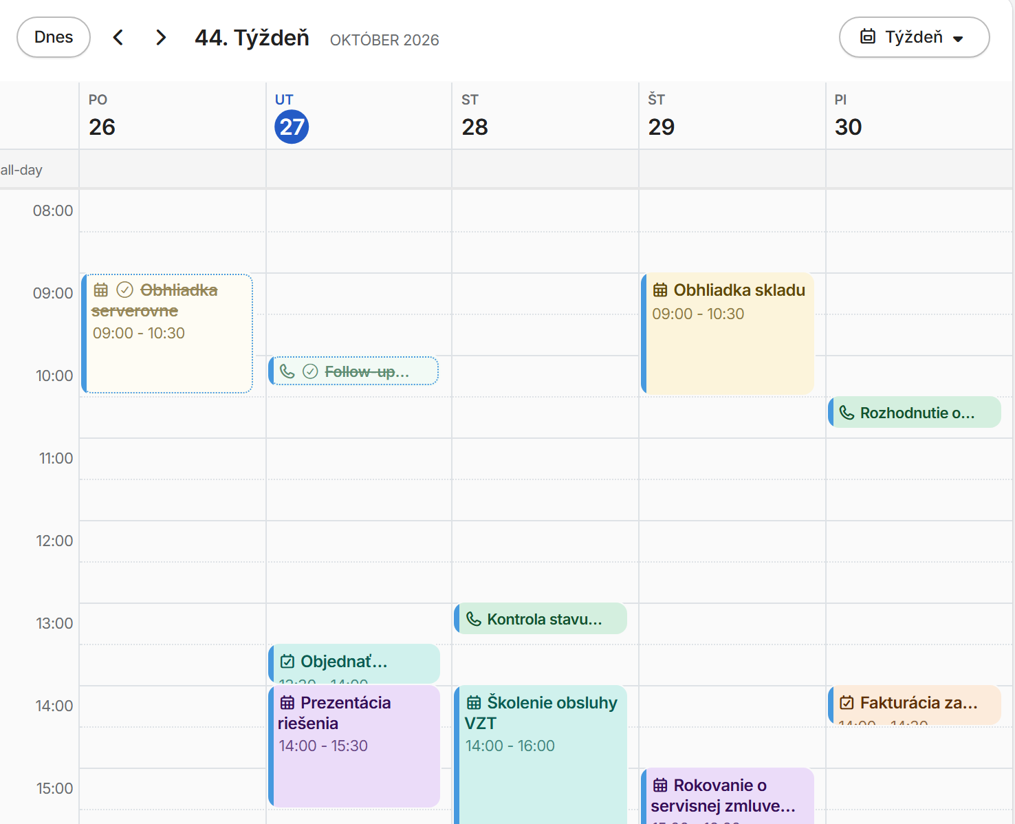Open the Rozhodnutie o... call title

(917, 413)
